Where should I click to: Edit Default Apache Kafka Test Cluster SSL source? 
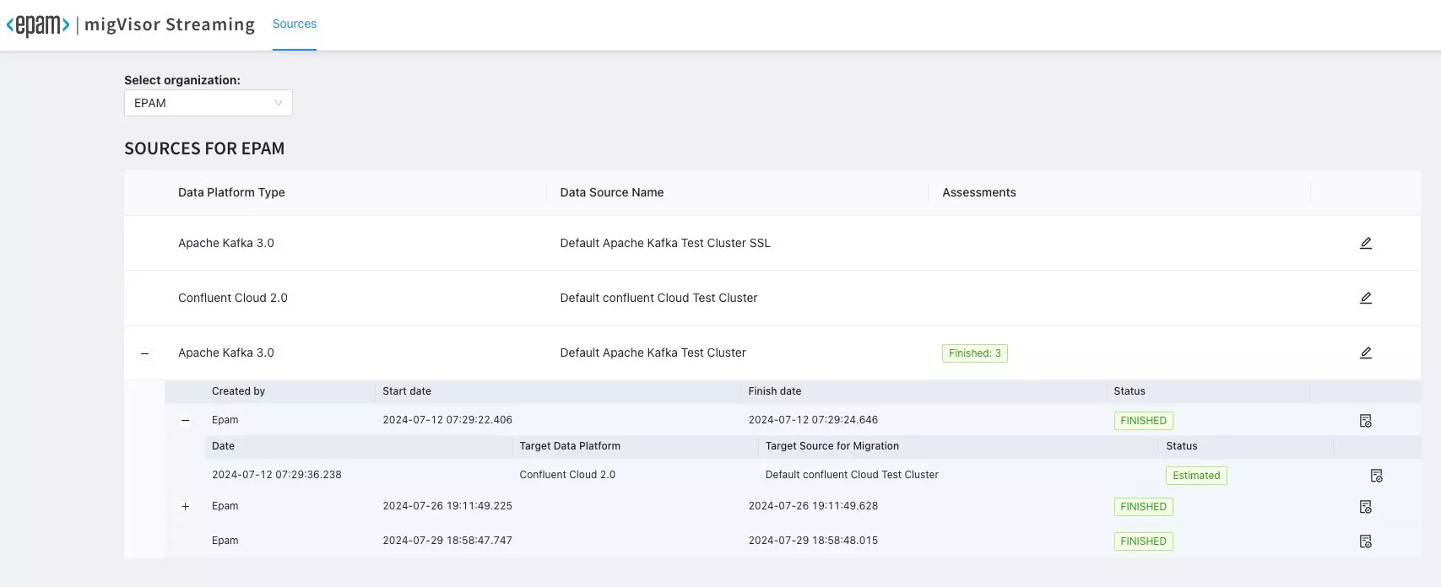(x=1366, y=243)
